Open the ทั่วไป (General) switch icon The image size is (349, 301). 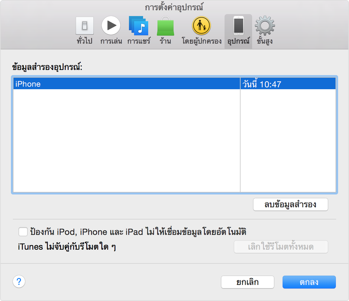[85, 26]
